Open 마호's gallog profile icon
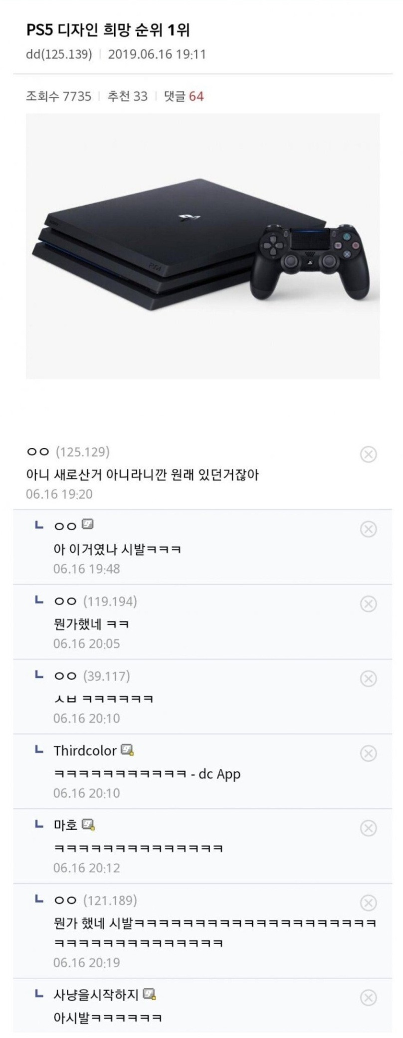Viewport: 403px width, 1038px height. [x=88, y=825]
